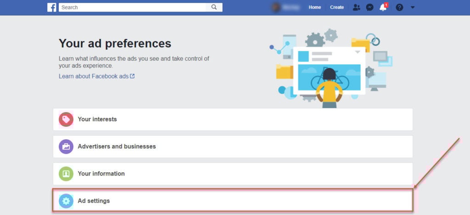
Task: Expand the Your information section
Action: pos(233,174)
